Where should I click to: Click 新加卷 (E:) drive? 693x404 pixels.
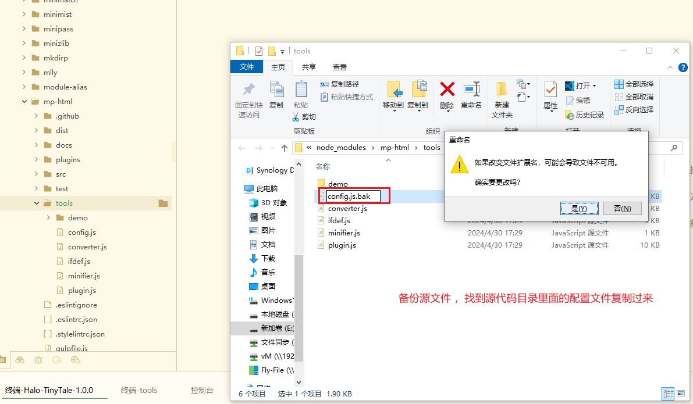[x=272, y=328]
